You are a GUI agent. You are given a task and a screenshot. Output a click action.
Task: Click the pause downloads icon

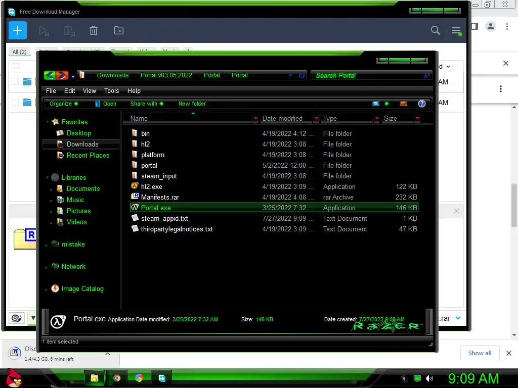point(69,31)
